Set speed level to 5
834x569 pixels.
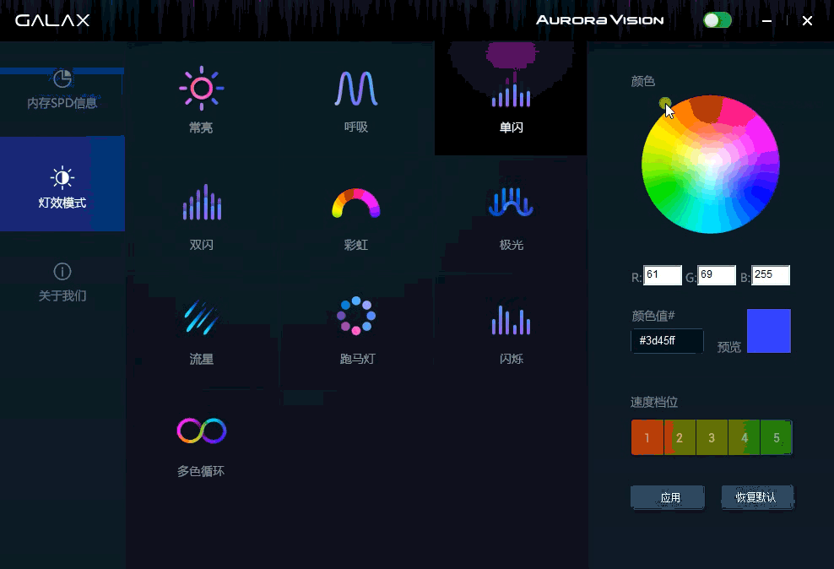point(777,437)
